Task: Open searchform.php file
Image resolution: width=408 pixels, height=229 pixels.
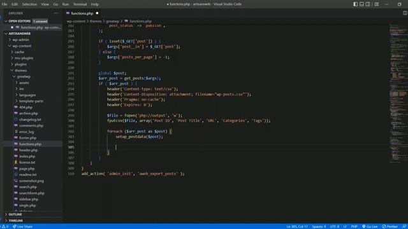Action: point(32,193)
